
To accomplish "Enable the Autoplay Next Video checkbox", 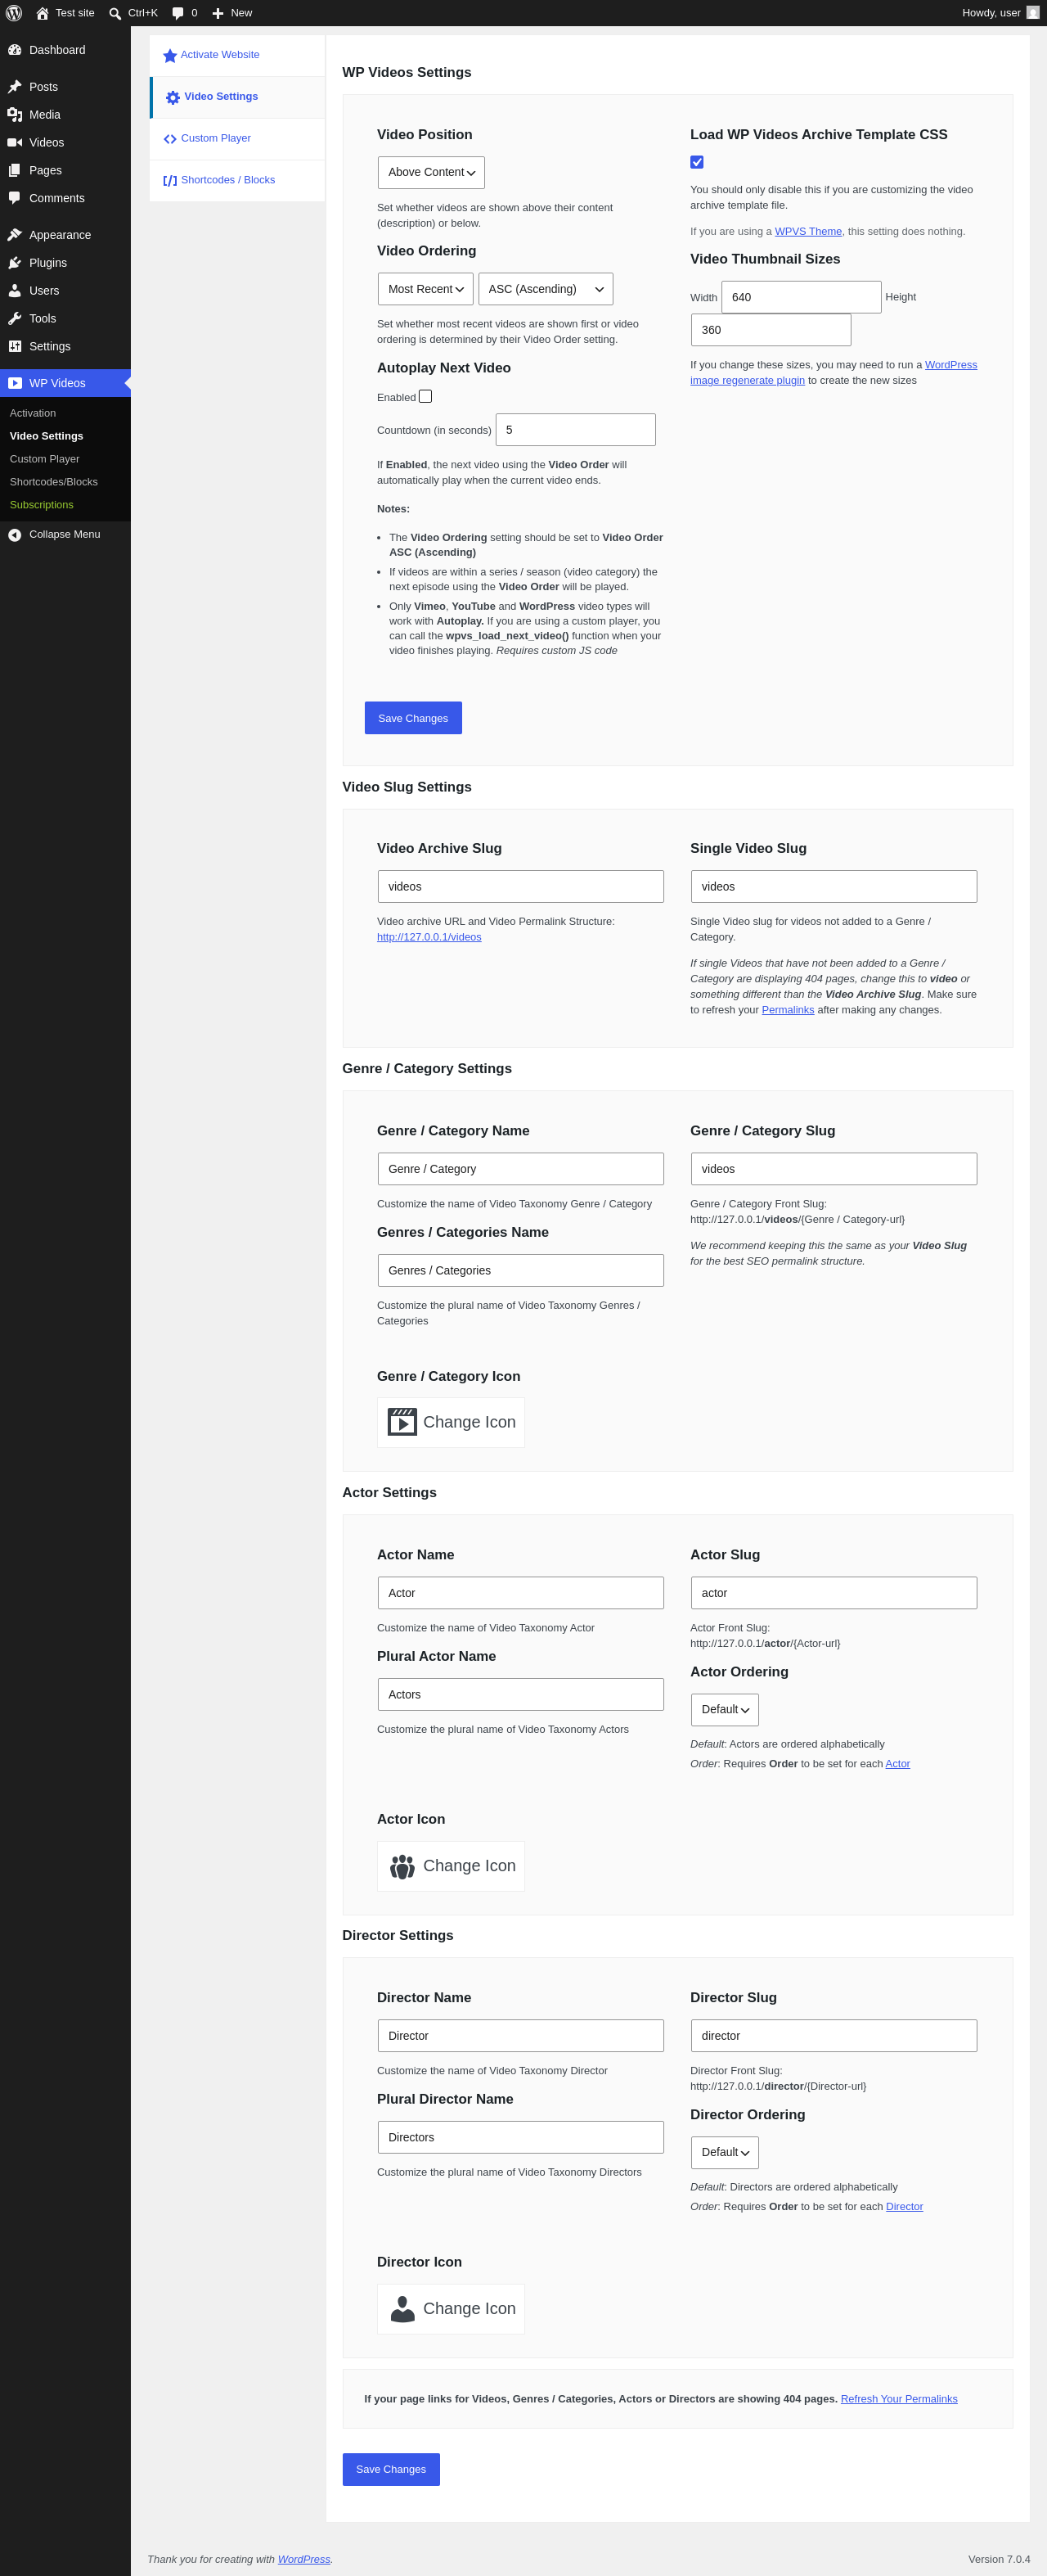I will pyautogui.click(x=425, y=396).
